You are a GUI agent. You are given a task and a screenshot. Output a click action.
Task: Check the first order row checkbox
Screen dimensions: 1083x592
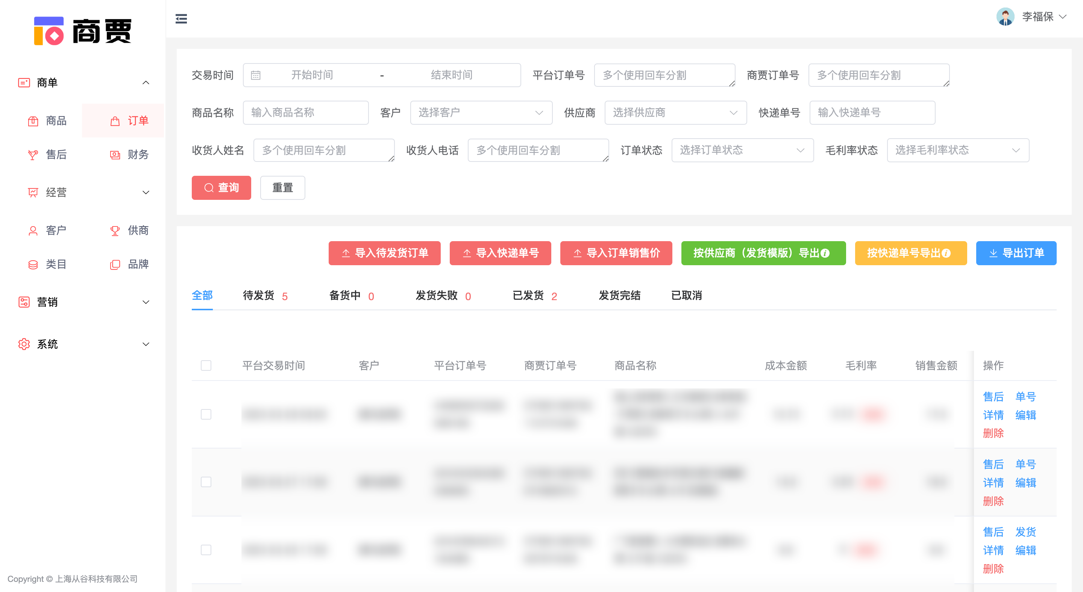(x=206, y=414)
